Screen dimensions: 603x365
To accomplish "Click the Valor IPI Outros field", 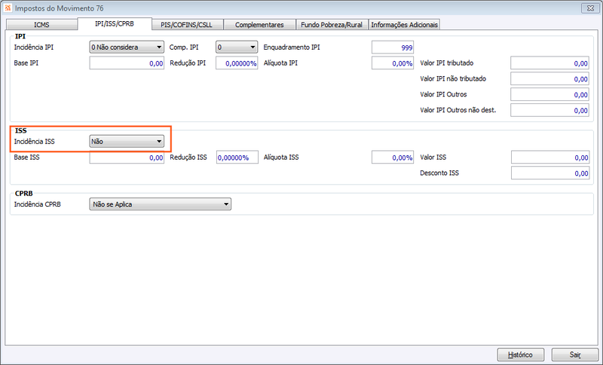I will pos(549,94).
